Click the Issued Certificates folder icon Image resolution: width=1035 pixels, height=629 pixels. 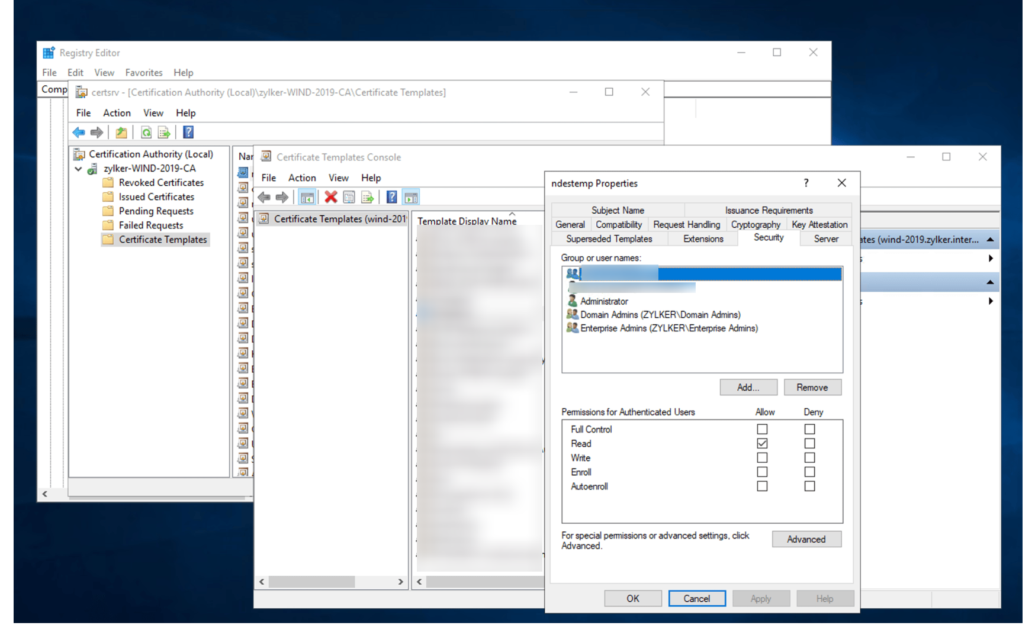tap(108, 197)
